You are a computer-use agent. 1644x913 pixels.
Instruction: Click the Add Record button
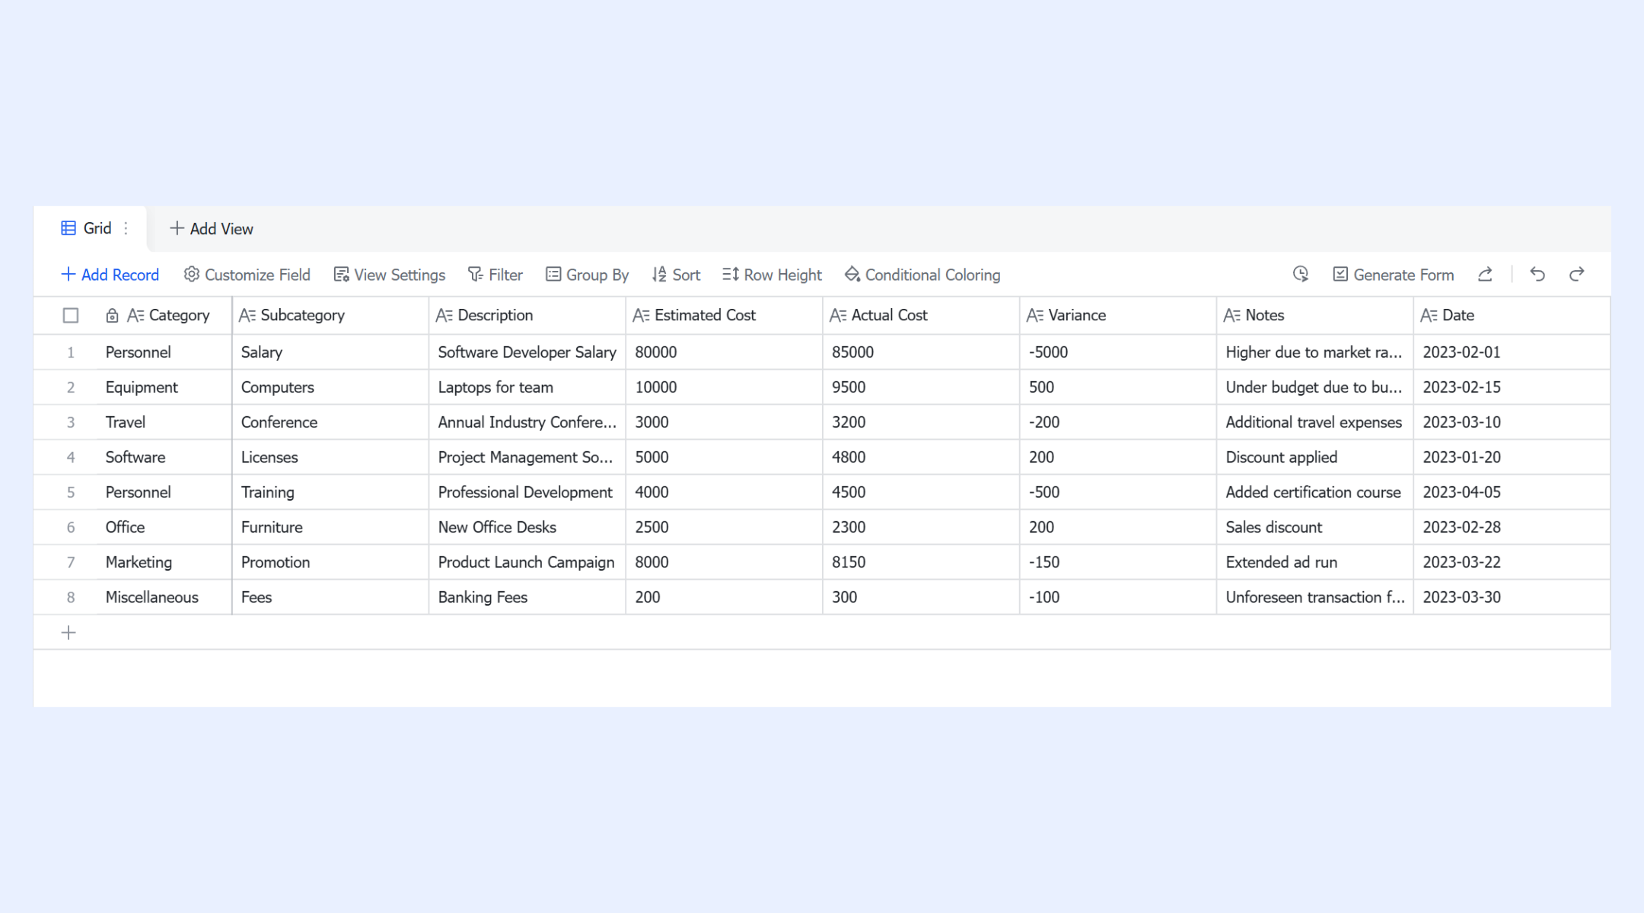coord(110,275)
